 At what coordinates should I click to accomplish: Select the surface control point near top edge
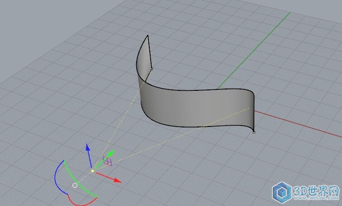point(152,69)
